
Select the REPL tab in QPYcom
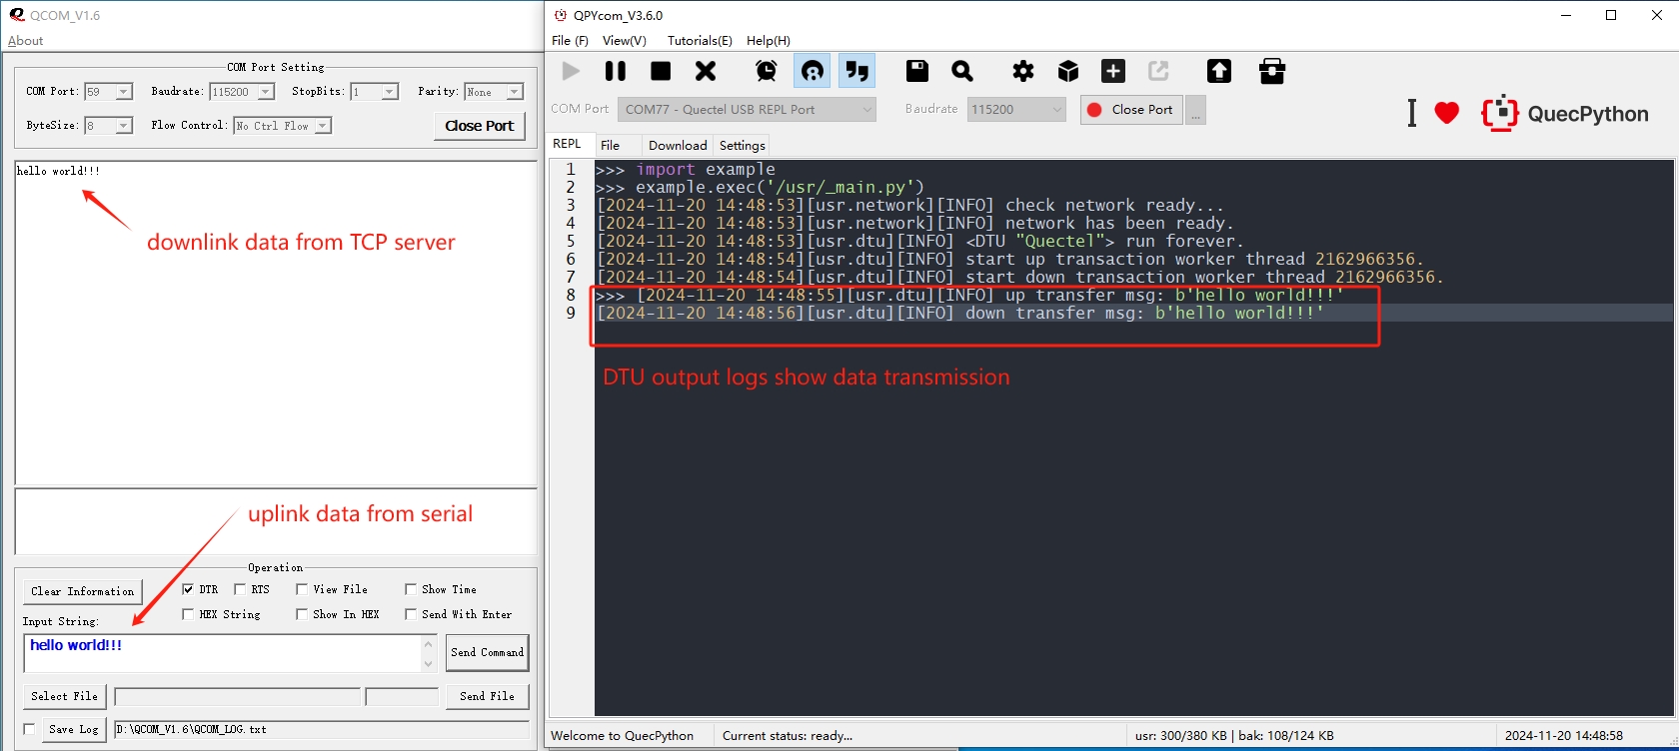click(x=567, y=144)
